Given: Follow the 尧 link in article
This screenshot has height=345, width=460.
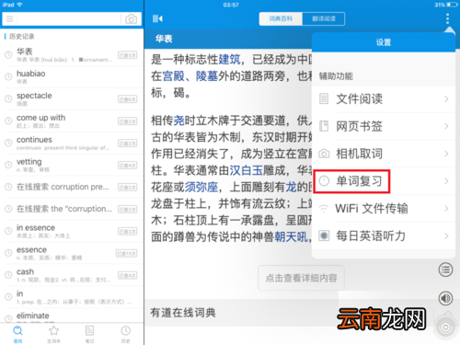Looking at the screenshot, I should click(179, 121).
